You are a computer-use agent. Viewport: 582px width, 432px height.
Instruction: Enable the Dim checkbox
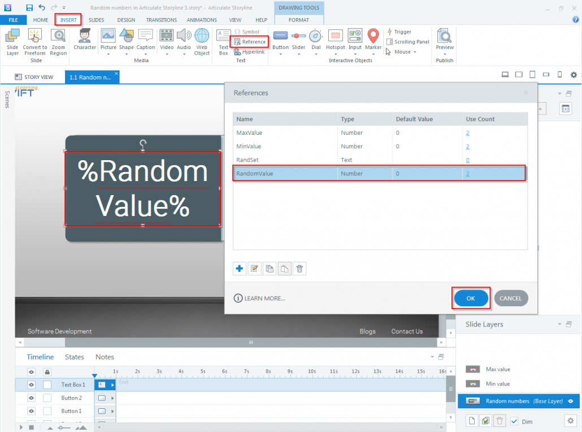point(513,421)
